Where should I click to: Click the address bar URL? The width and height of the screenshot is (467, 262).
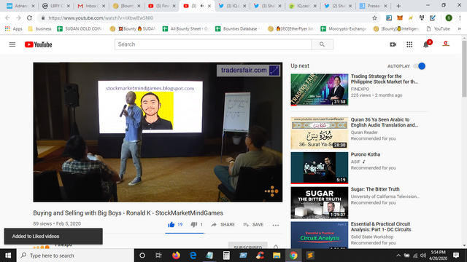click(x=101, y=17)
